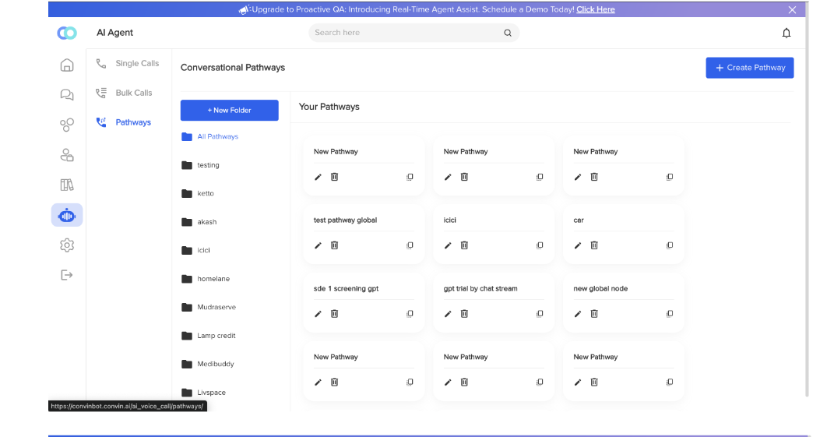
Task: Open the akash folder
Action: [199, 222]
